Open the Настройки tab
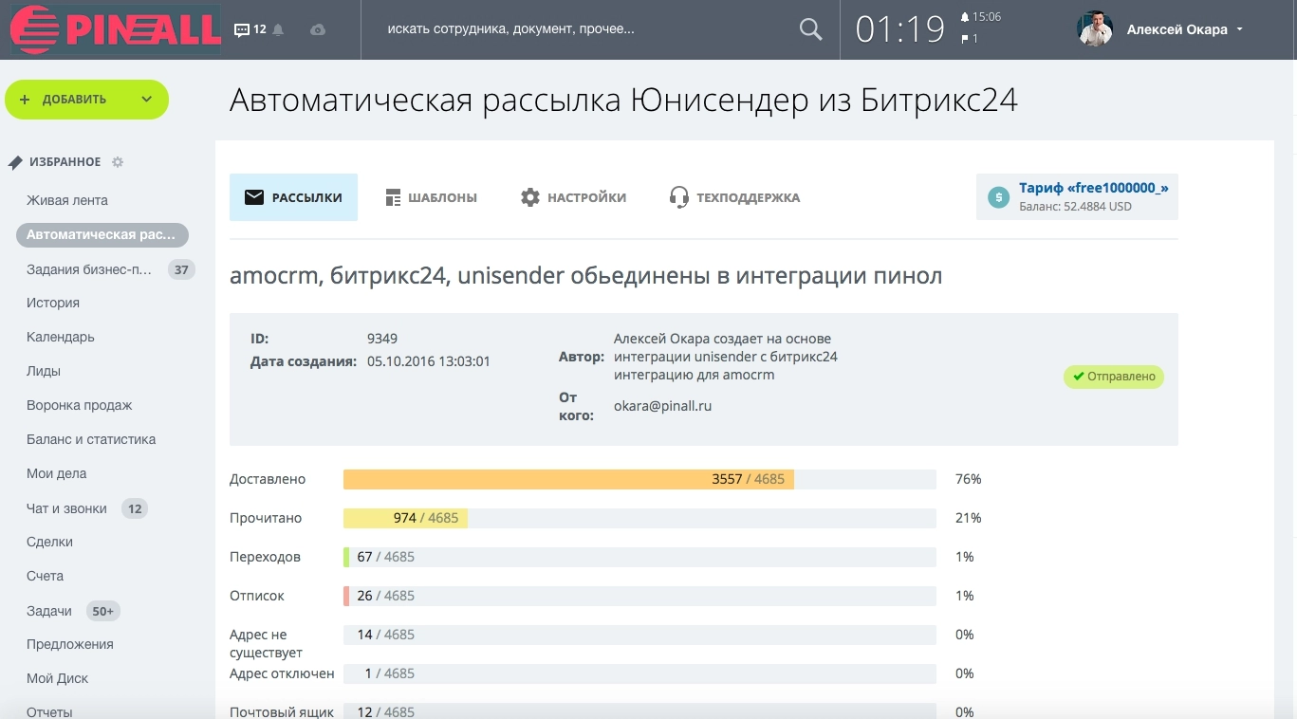This screenshot has width=1297, height=719. coord(574,197)
